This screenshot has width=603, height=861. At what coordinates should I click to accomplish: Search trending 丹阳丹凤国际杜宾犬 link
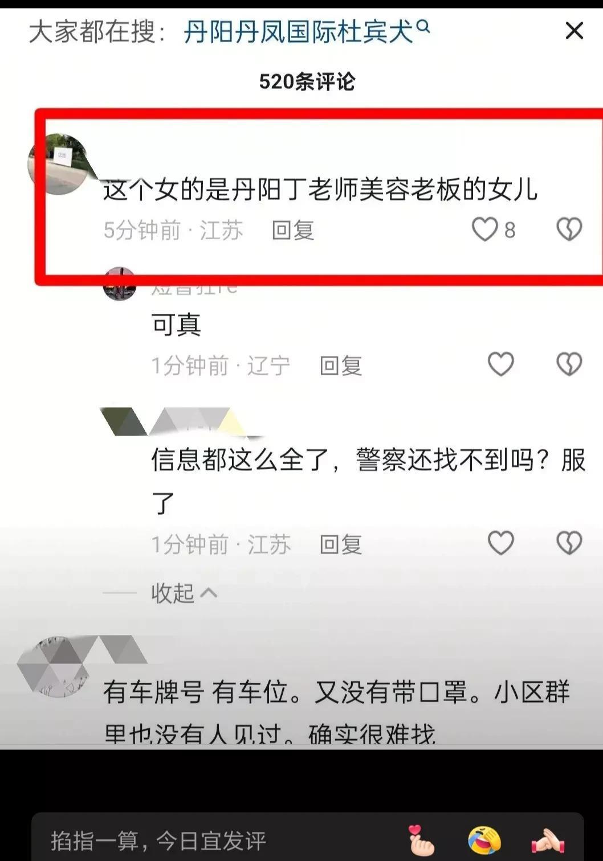pyautogui.click(x=298, y=31)
